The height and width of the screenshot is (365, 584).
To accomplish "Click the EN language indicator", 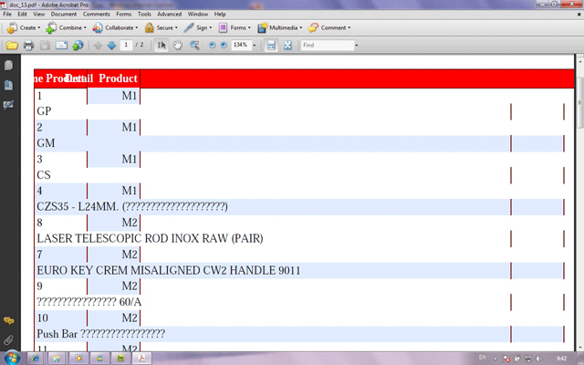I will point(483,358).
